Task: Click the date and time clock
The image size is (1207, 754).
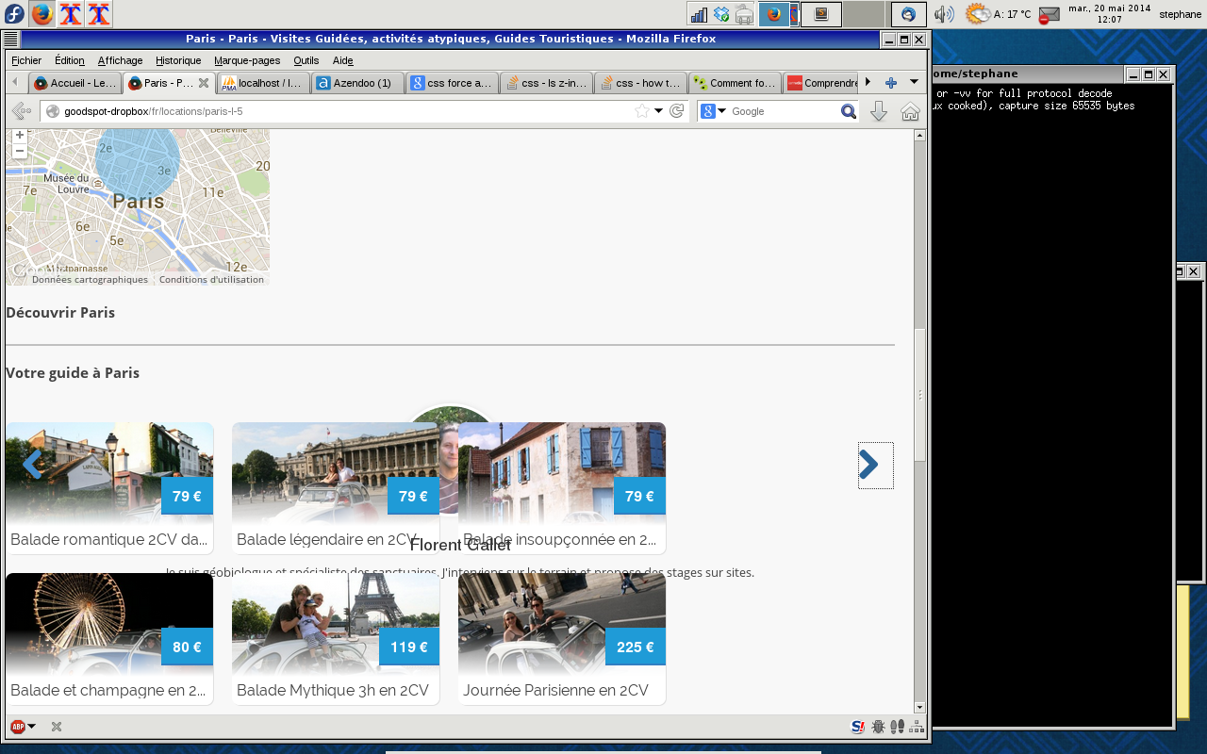Action: point(1110,14)
